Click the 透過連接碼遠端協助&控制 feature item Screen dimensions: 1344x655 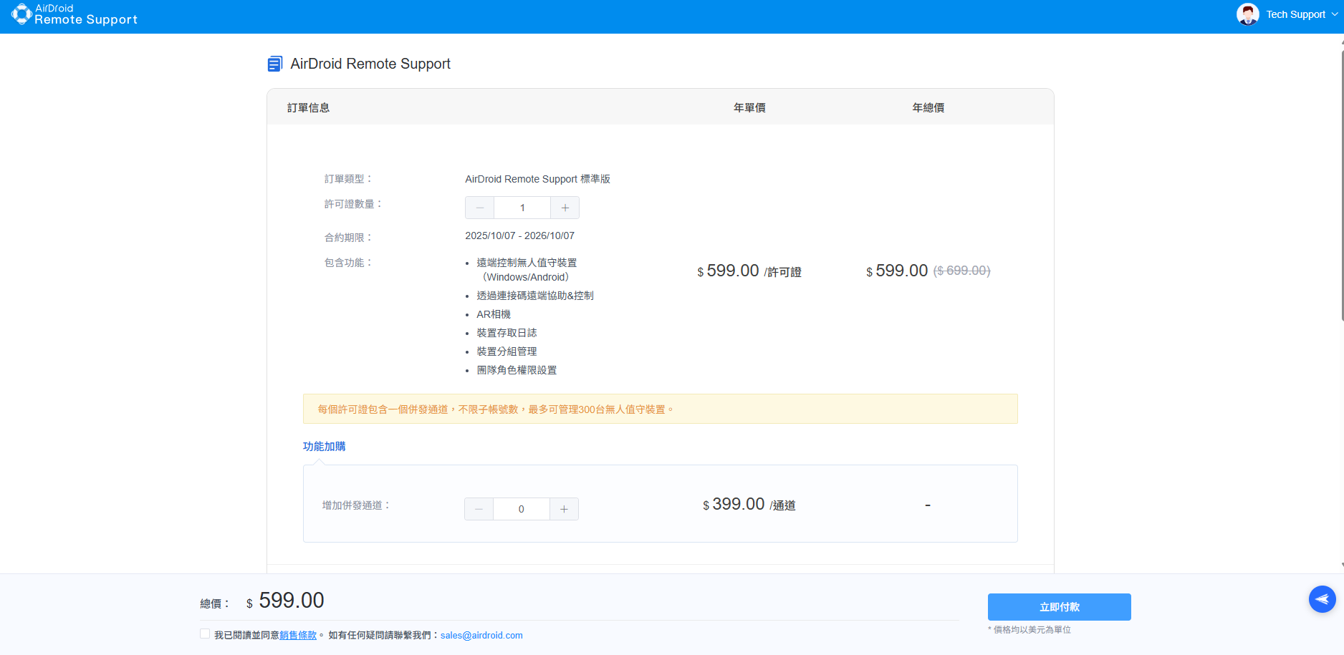(x=535, y=296)
